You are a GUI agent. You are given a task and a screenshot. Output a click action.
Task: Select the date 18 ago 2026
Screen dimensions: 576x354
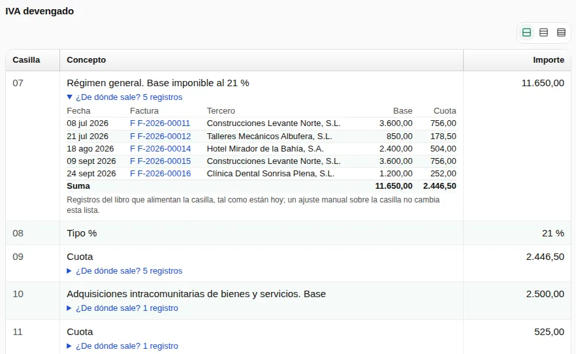click(x=90, y=149)
